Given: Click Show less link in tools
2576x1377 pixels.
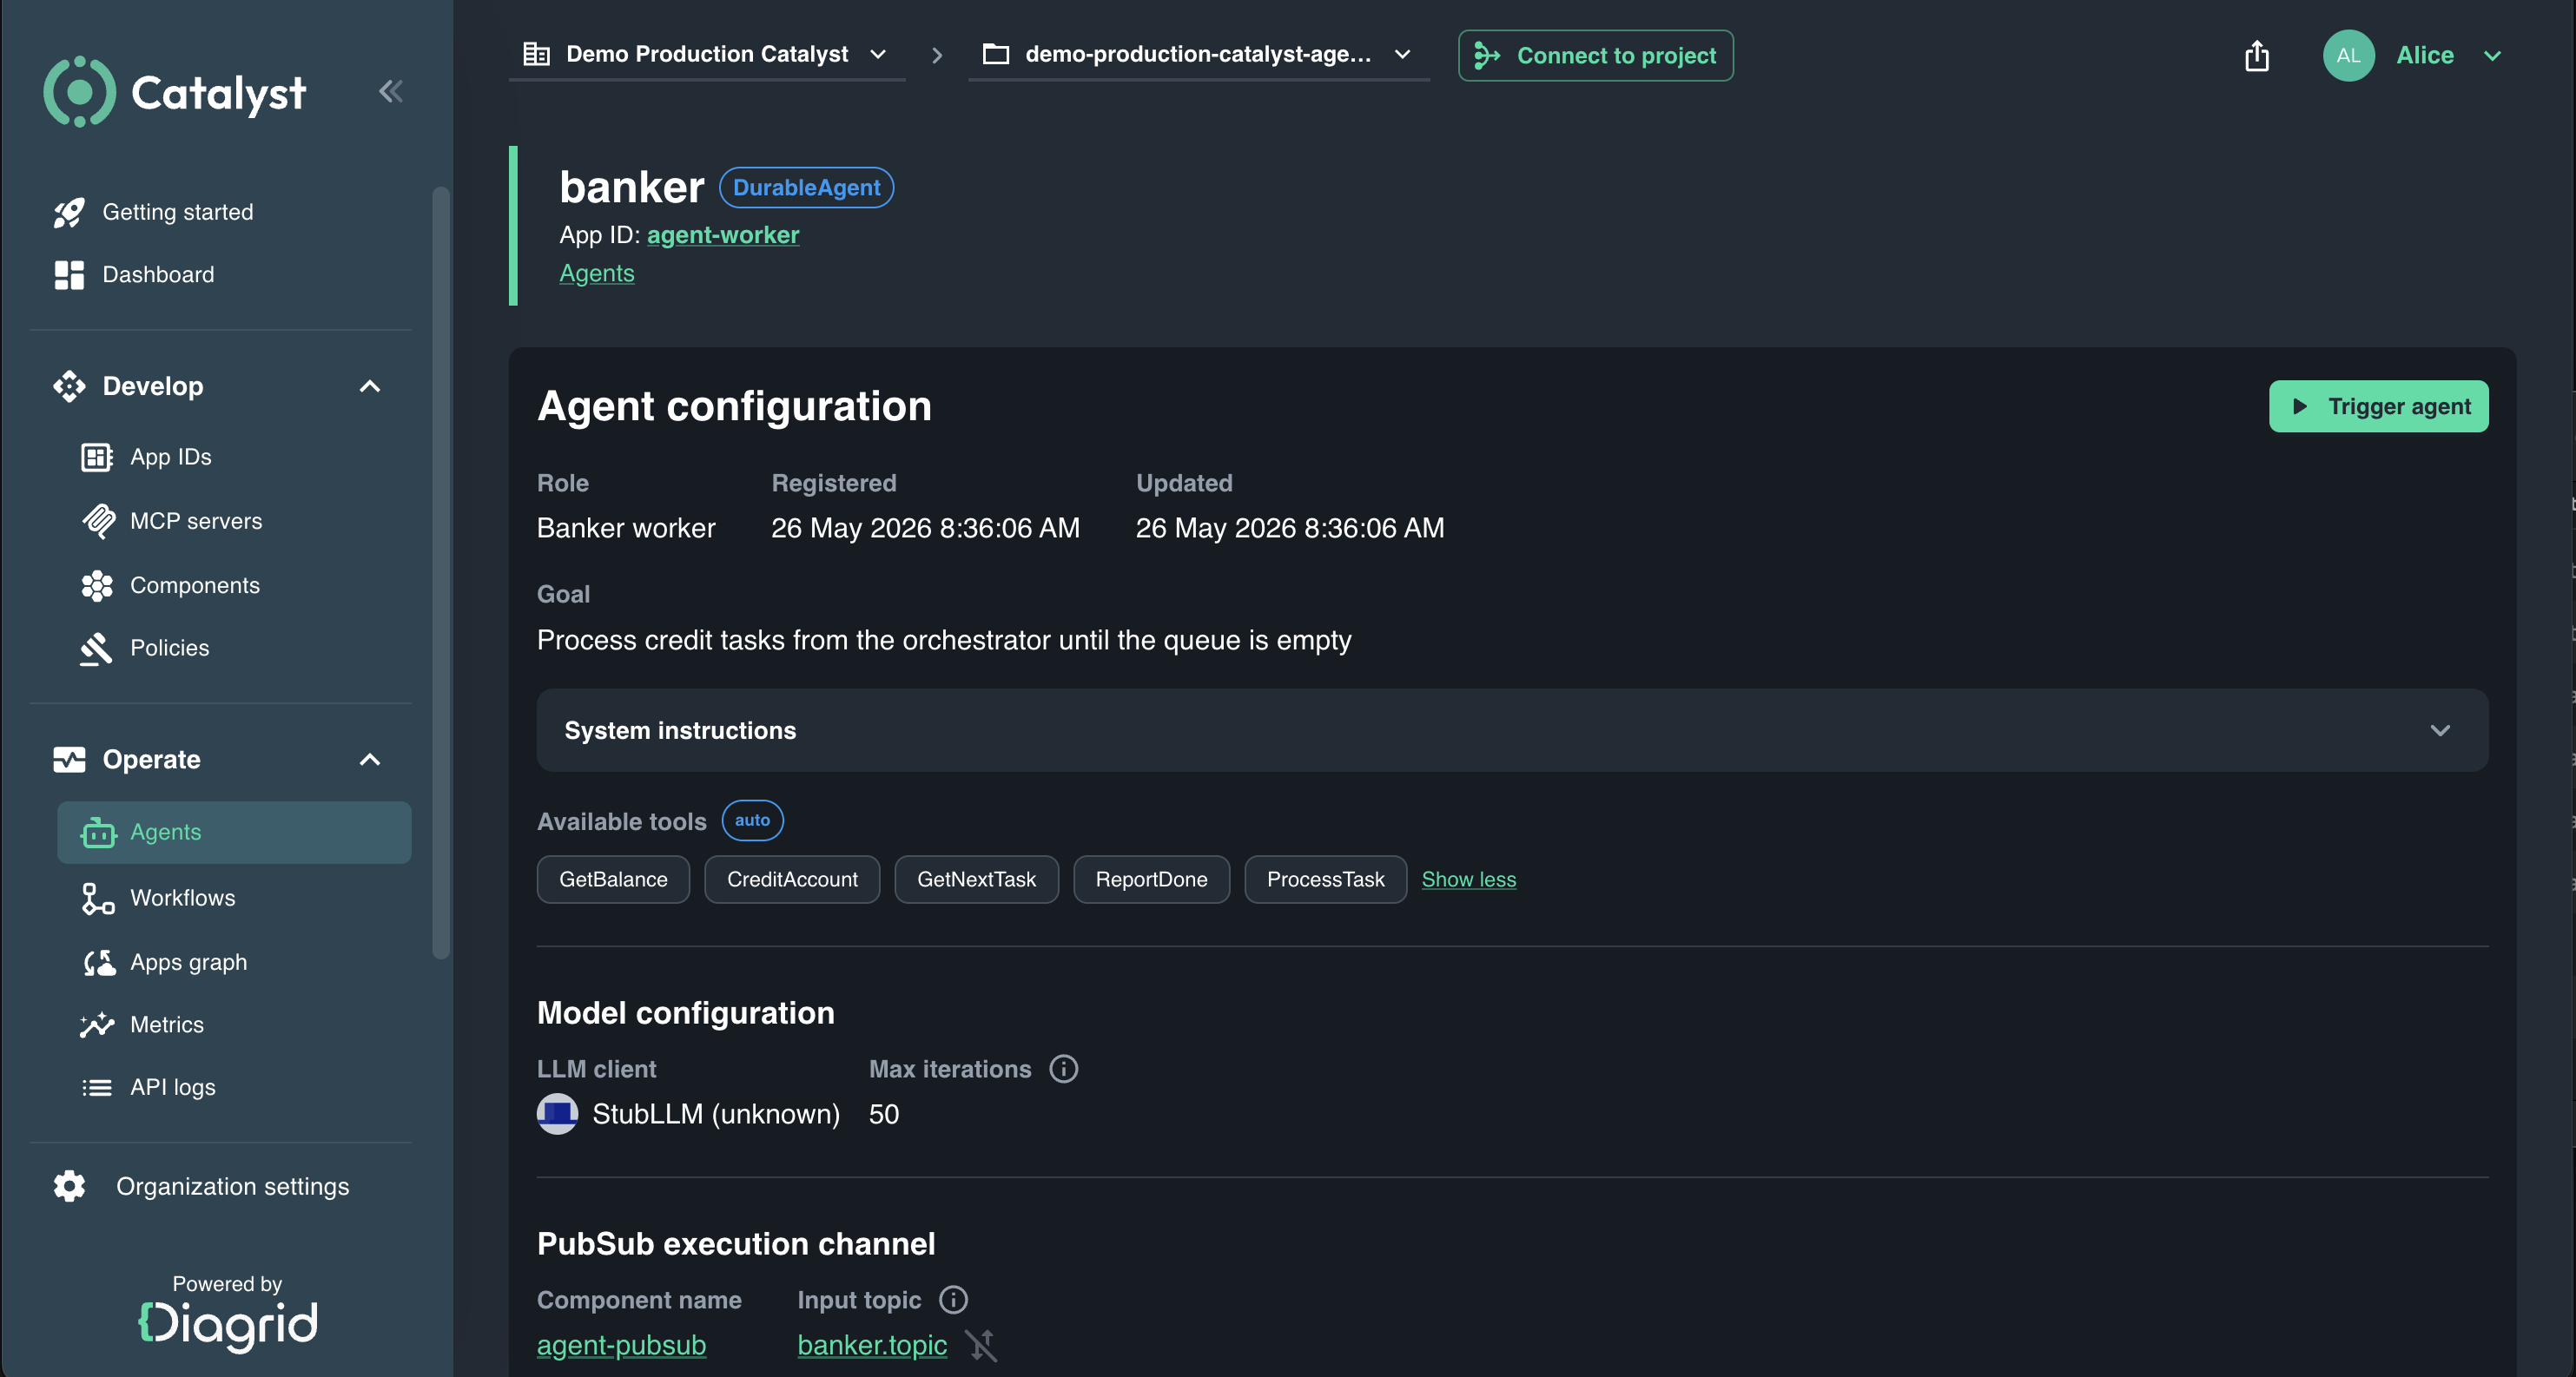Looking at the screenshot, I should point(1468,879).
